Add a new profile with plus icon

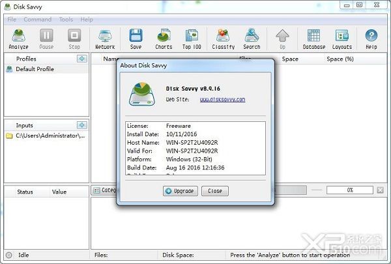point(82,59)
